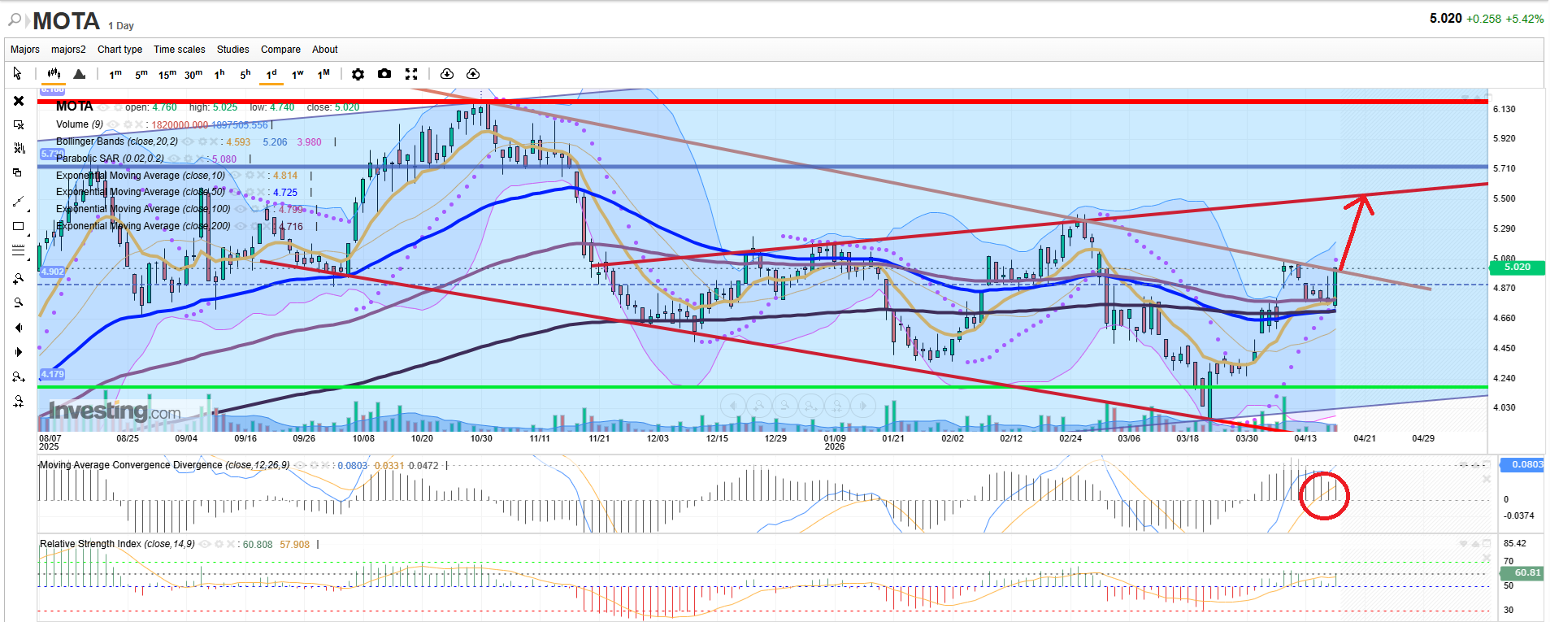Open MOTA series settings gear

click(119, 107)
